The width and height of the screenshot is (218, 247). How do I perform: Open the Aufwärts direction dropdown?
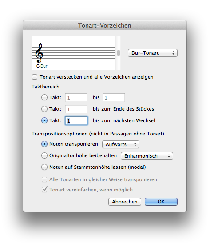(121, 144)
